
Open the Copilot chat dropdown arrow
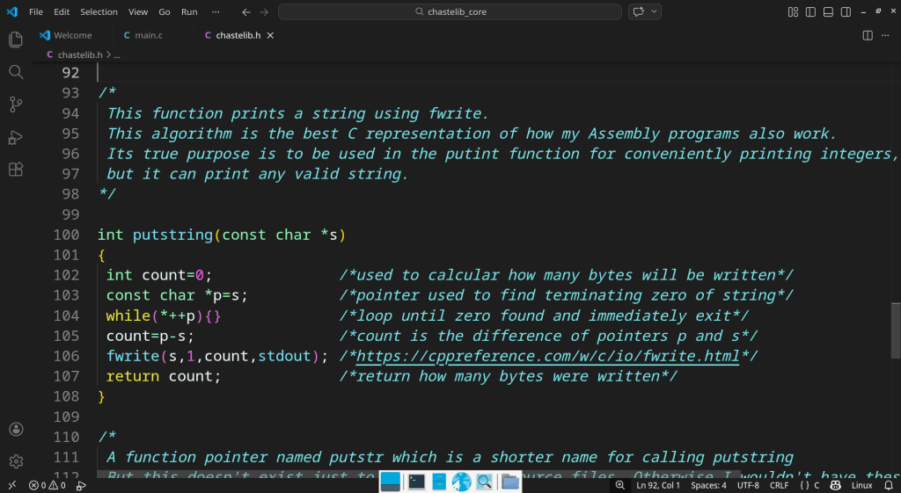pos(656,12)
